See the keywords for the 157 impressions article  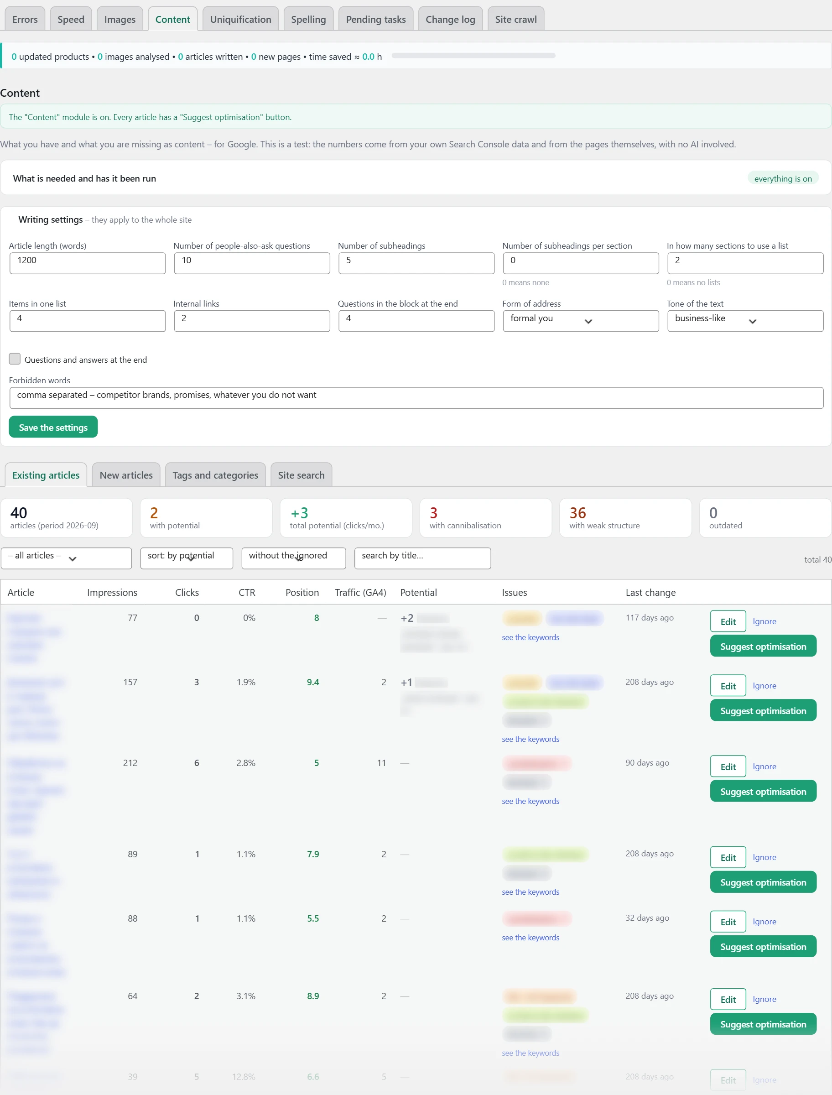coord(530,739)
